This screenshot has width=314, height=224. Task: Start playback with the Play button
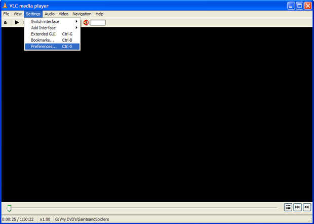(x=17, y=22)
